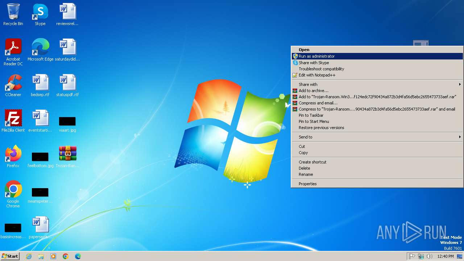This screenshot has width=464, height=261.
Task: Select the CCleaner desktop shortcut
Action: click(x=13, y=86)
